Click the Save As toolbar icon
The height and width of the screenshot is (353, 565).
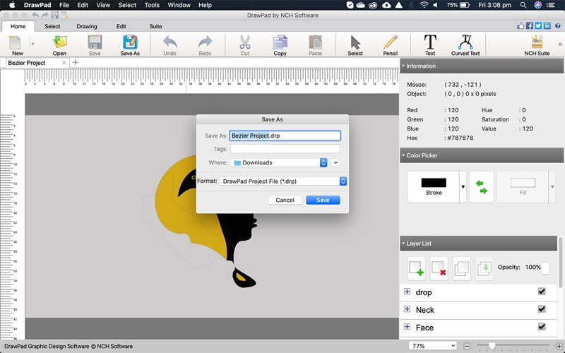pyautogui.click(x=130, y=44)
